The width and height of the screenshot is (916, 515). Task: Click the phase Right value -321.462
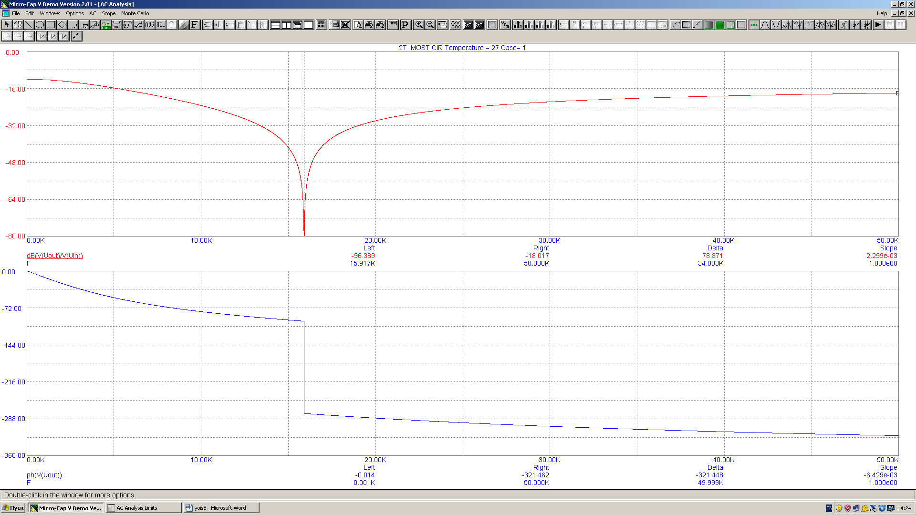(535, 475)
